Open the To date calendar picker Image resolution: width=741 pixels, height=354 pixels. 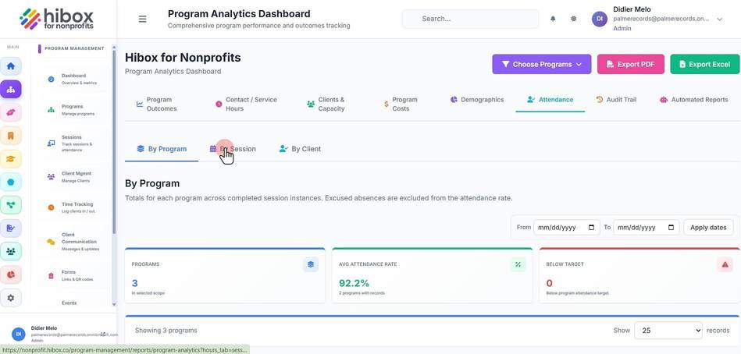pyautogui.click(x=671, y=228)
